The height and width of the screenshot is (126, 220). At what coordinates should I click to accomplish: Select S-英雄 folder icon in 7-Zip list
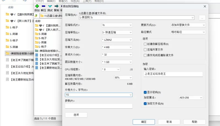tap(37, 34)
